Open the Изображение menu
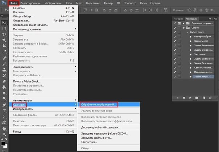 53,3
